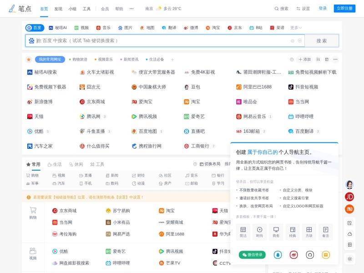The width and height of the screenshot is (364, 273).
Task: Click the 登录 link
Action: click(x=323, y=8)
